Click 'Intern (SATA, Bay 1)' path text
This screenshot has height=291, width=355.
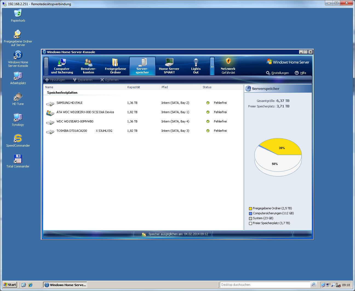175,112
